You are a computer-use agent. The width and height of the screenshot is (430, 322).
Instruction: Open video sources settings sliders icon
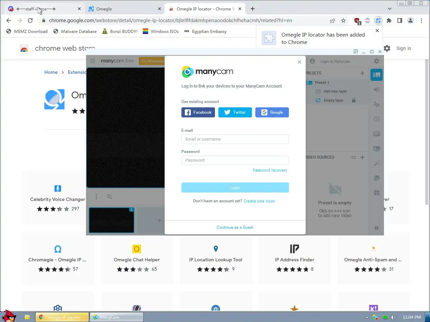(x=354, y=157)
